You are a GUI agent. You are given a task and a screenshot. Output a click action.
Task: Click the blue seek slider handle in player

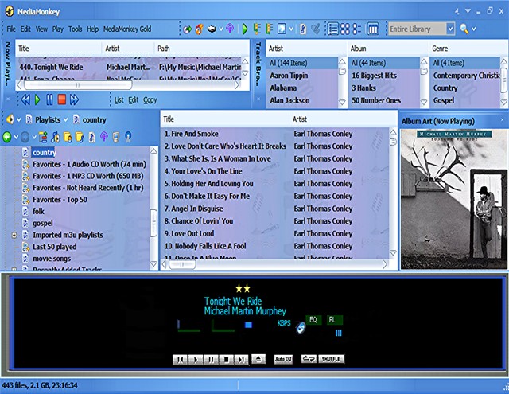248,325
